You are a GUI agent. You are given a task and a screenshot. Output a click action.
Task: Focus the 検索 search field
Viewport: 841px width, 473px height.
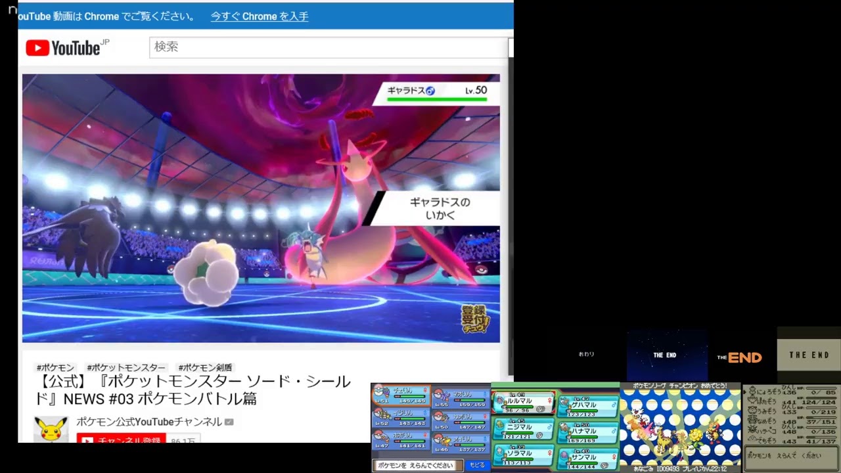tap(329, 47)
